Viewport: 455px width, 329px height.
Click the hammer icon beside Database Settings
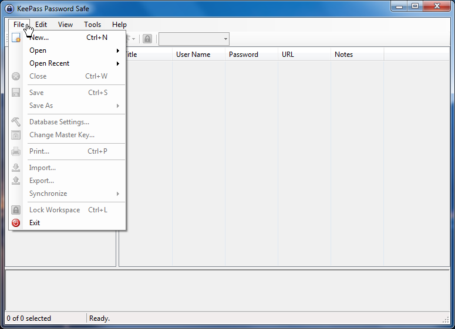pos(16,122)
